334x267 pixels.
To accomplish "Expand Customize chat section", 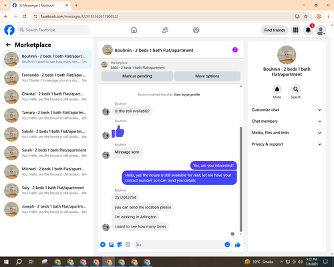I will (x=287, y=109).
